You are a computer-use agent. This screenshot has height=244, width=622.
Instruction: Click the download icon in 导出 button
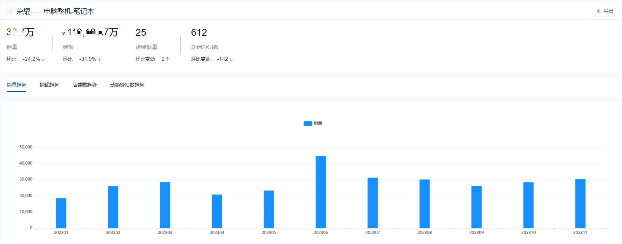tap(598, 11)
